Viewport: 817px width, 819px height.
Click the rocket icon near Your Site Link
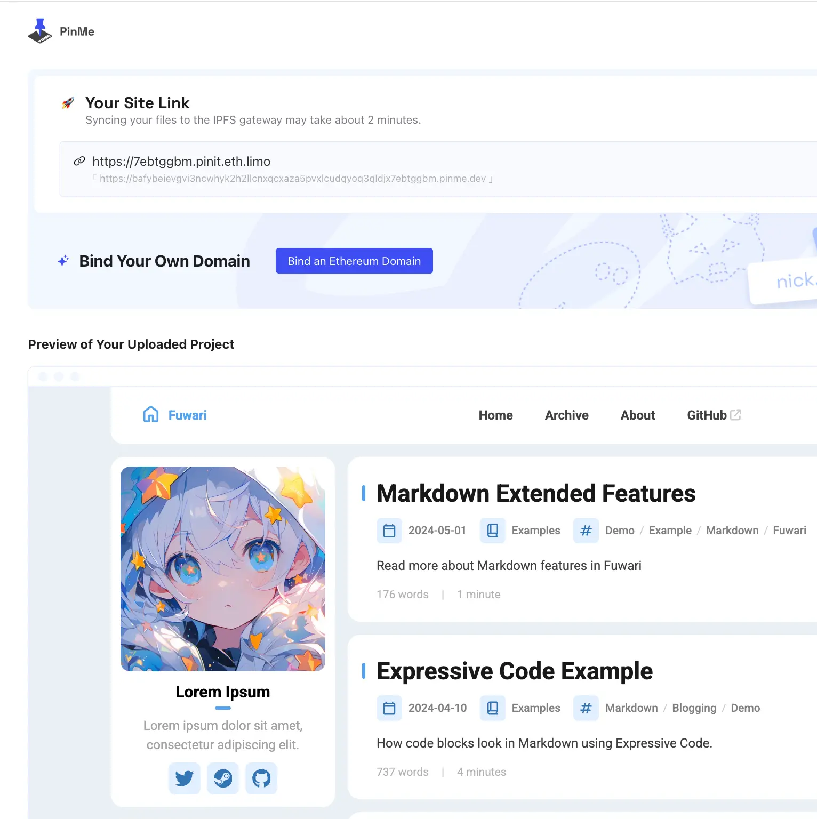[x=68, y=103]
